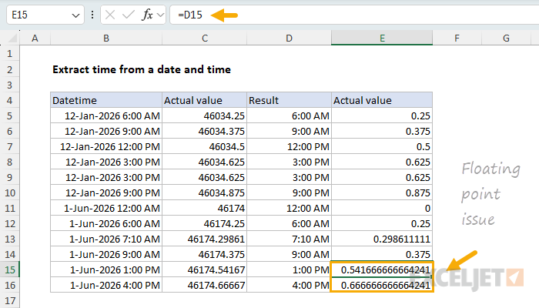
Task: Click cell '1-Jun-2026 4:00 PM'
Action: [106, 286]
